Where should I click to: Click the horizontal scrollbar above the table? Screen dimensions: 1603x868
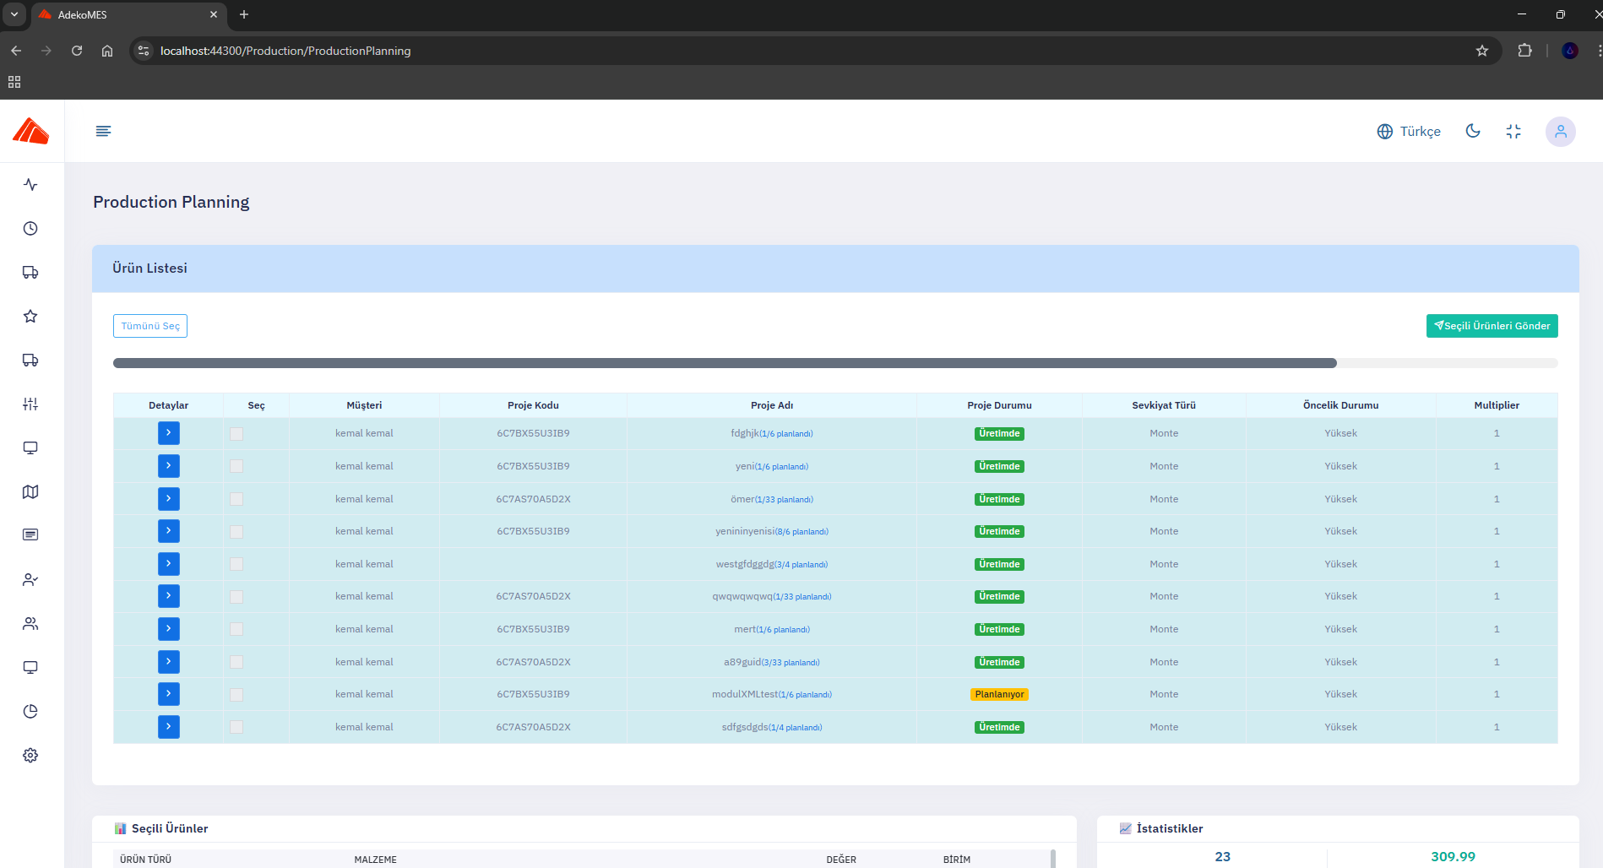click(x=725, y=363)
